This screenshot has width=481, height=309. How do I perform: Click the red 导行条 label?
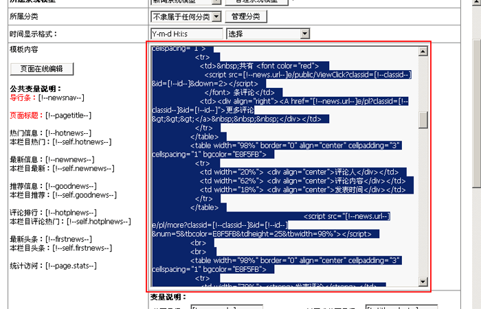pyautogui.click(x=25, y=98)
